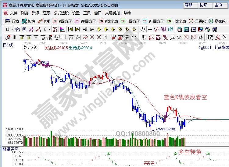
Task: Toggle the crosshair cursor tool
Action: click(x=150, y=29)
